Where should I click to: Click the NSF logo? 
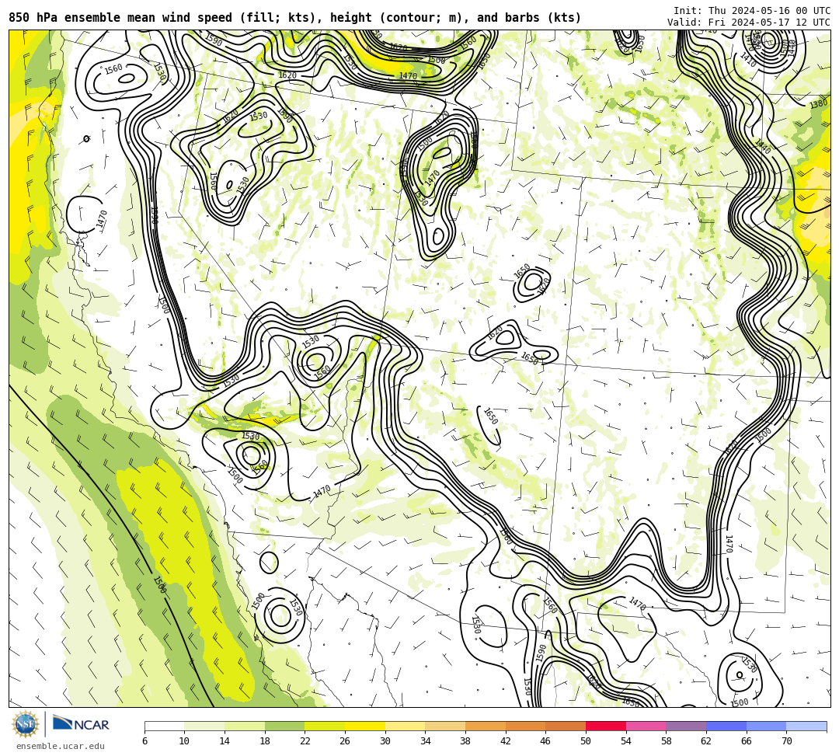pos(26,724)
